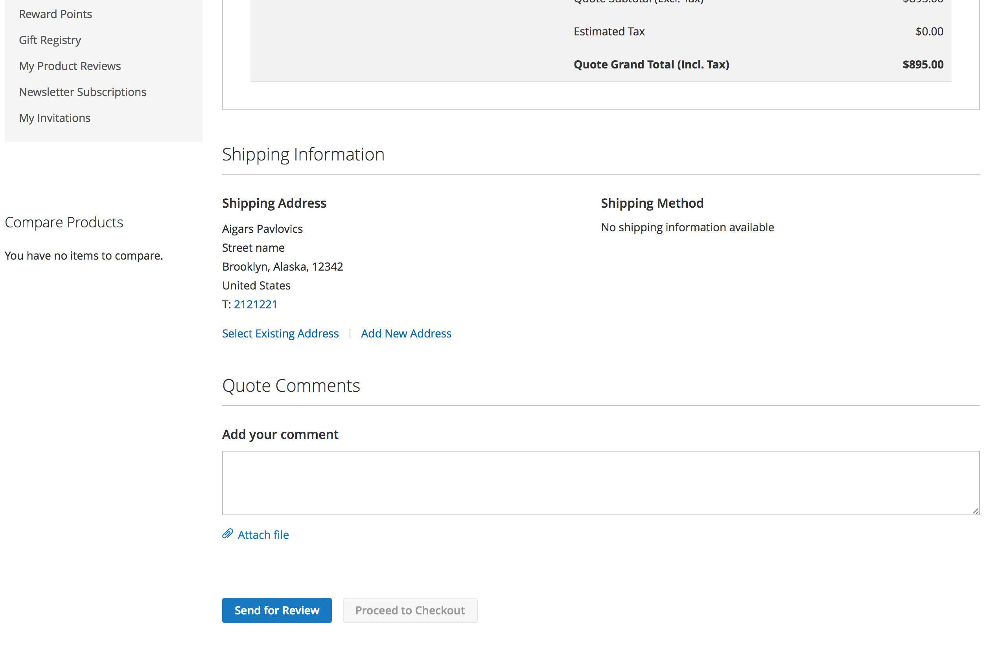Go to Gift Registry in sidebar
Screen dimensions: 987x649
50,40
